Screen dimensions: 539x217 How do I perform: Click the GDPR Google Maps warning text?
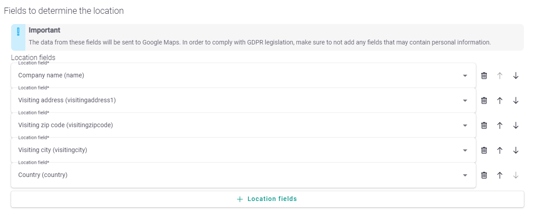[x=259, y=43]
